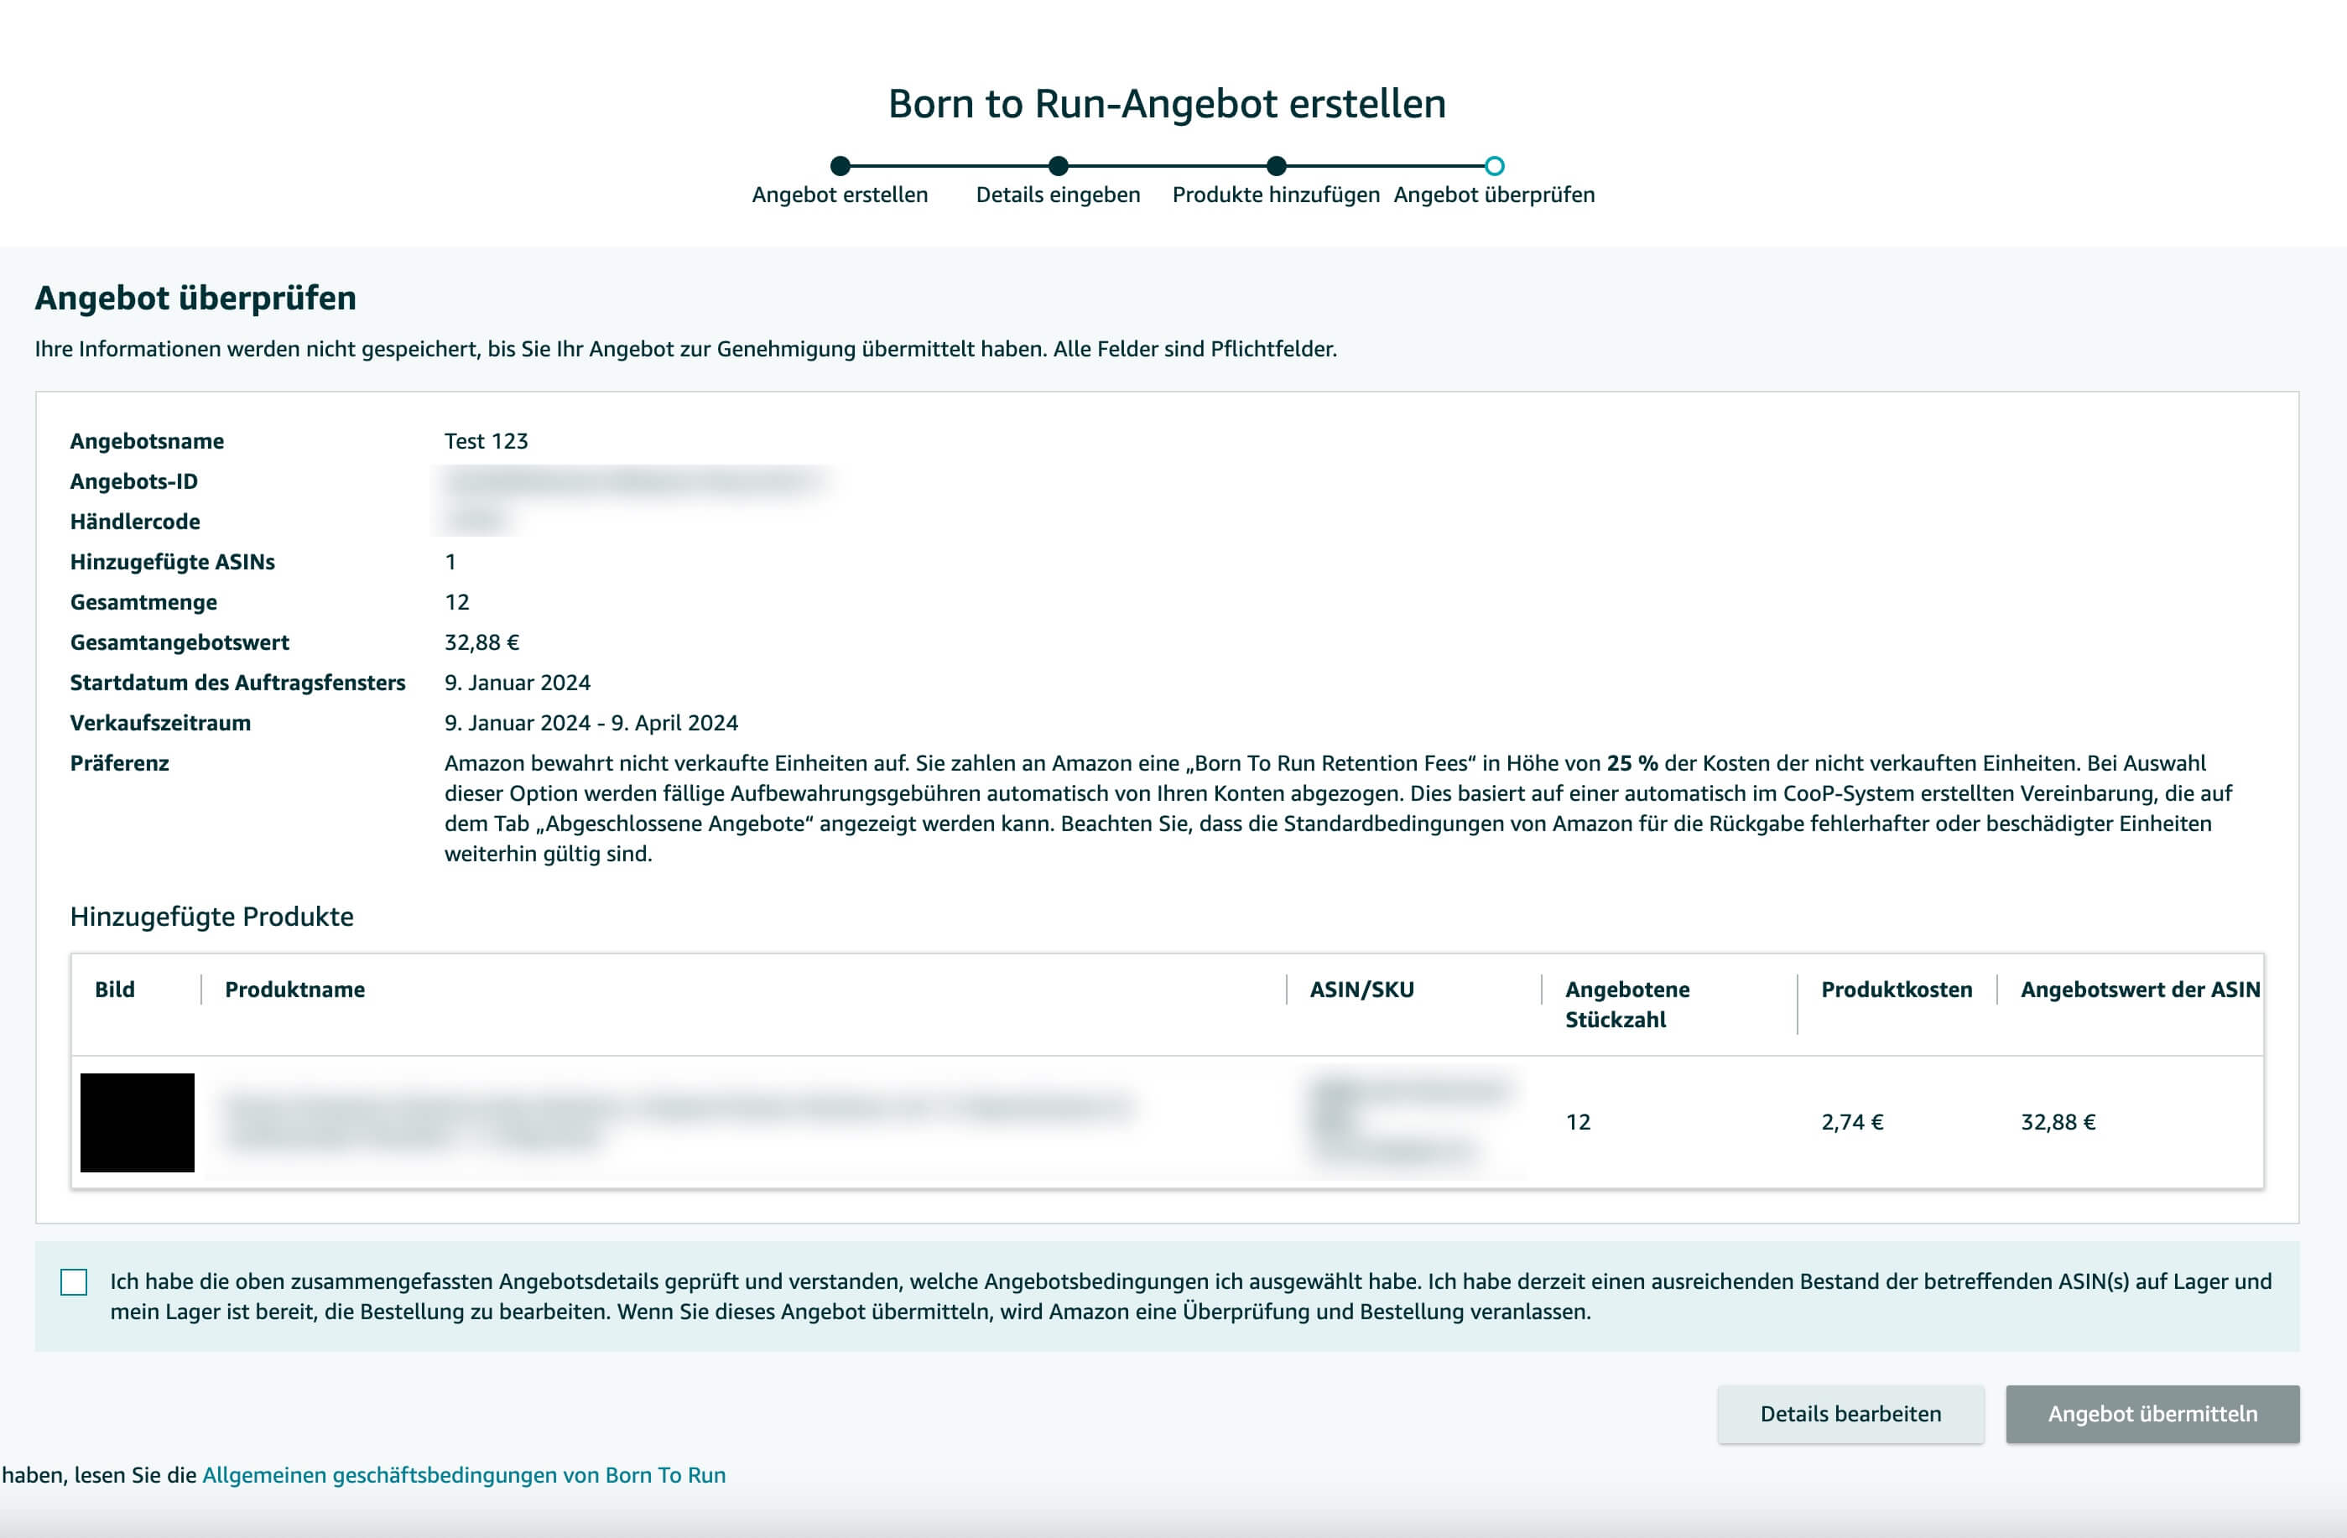
Task: Click the Angebotsname label
Action: coord(147,441)
